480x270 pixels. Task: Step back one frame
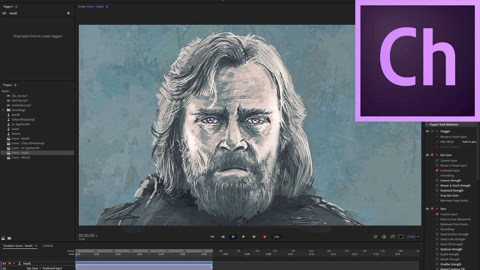coord(222,237)
